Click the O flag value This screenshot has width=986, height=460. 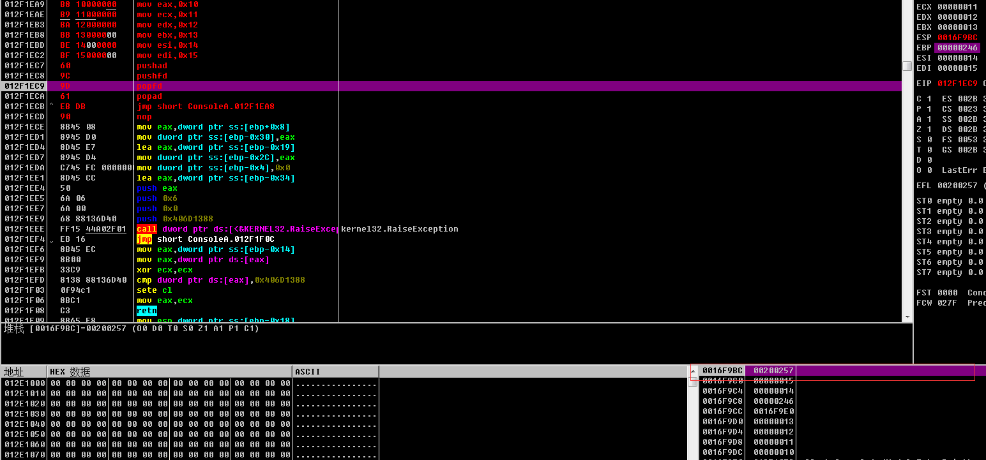tap(929, 170)
